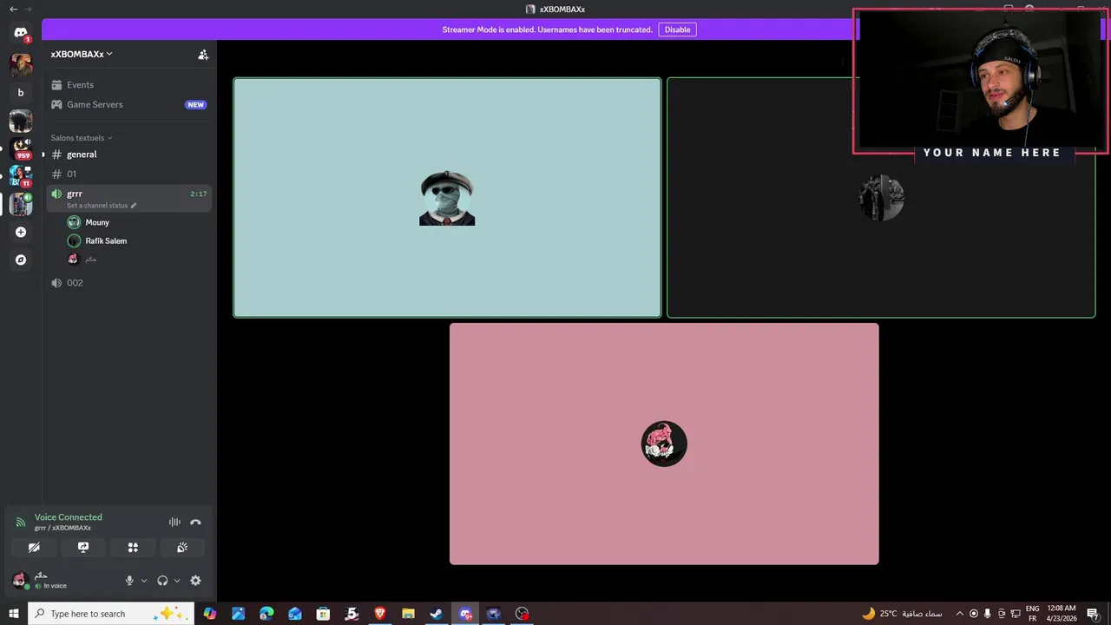Open the server with the 11 notification badge
Image resolution: width=1111 pixels, height=625 pixels.
pyautogui.click(x=21, y=176)
